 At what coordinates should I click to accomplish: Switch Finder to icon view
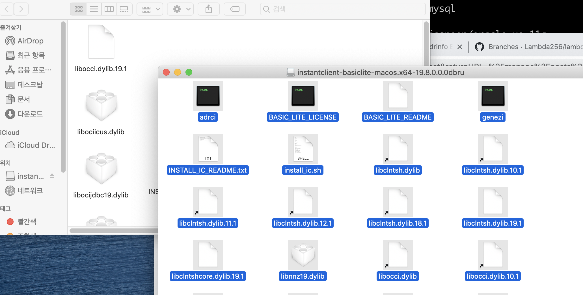tap(79, 9)
